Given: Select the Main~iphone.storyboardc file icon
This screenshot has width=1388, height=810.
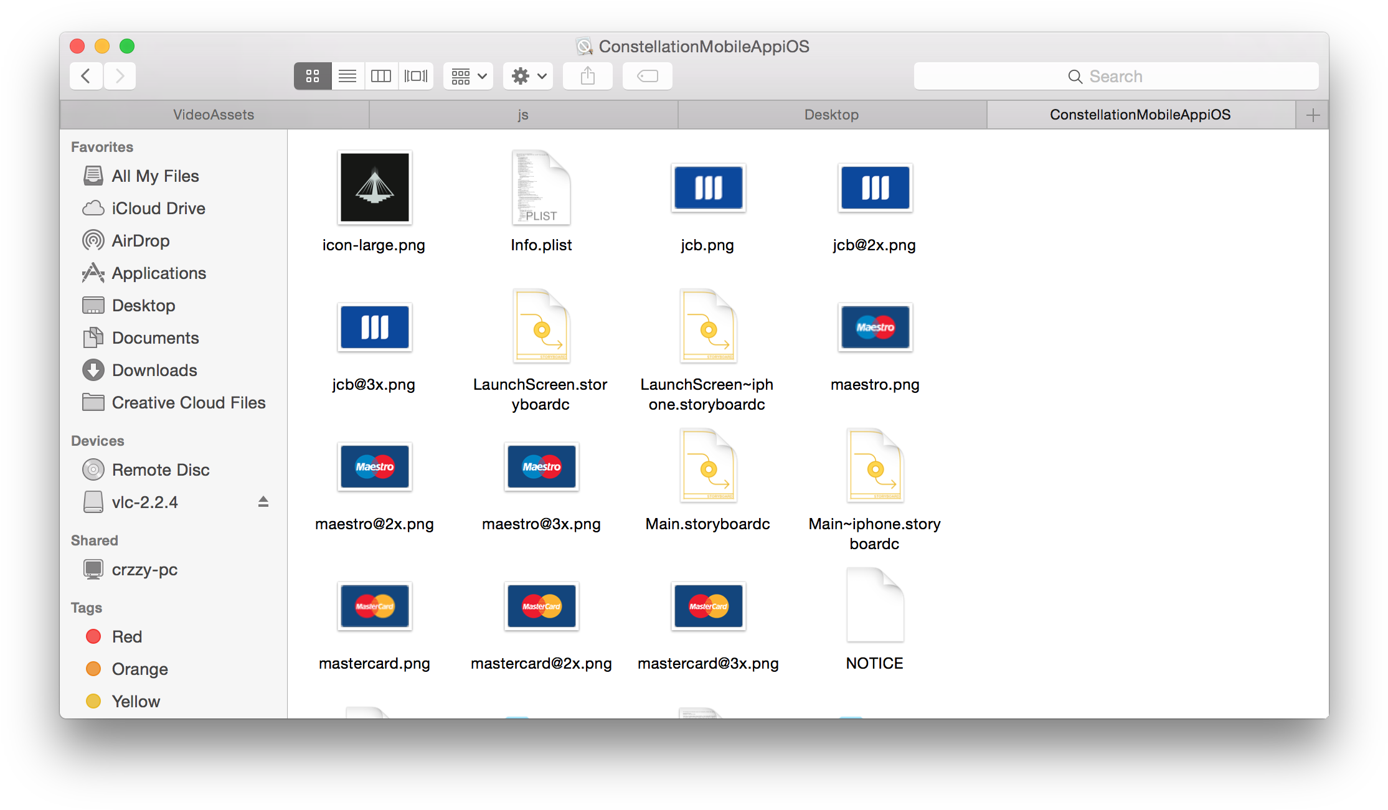Looking at the screenshot, I should click(875, 466).
